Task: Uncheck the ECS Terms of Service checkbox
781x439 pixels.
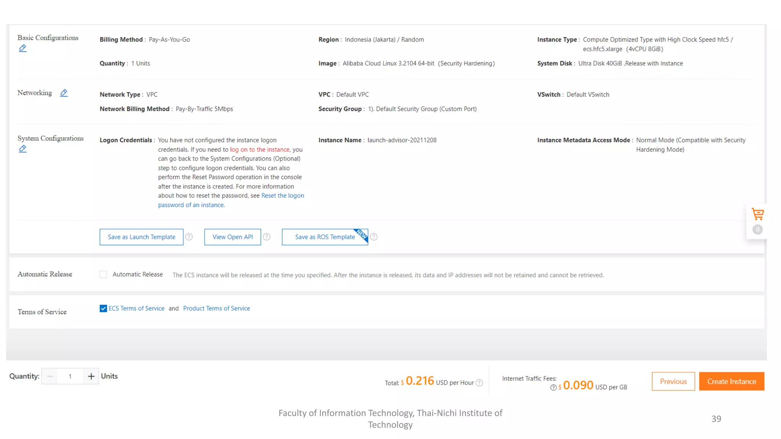Action: click(103, 308)
